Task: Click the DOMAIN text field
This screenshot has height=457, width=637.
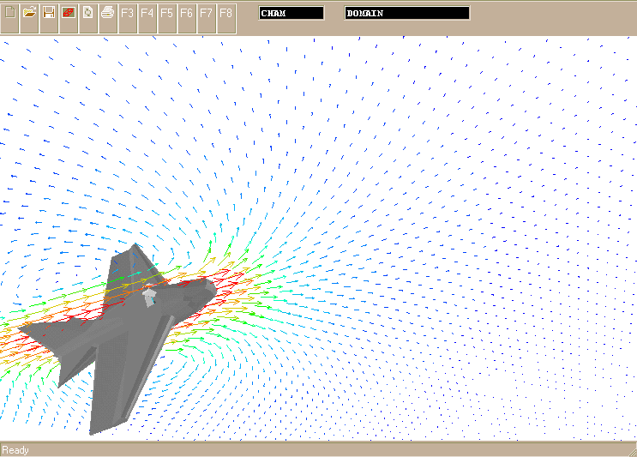Action: click(407, 14)
